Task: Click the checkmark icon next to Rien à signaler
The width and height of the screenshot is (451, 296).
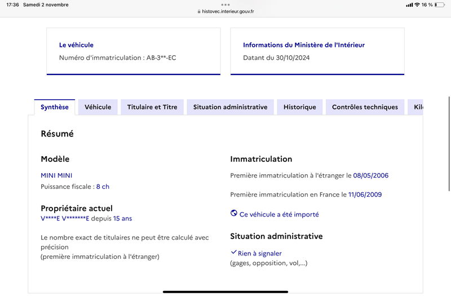Action: pyautogui.click(x=233, y=252)
